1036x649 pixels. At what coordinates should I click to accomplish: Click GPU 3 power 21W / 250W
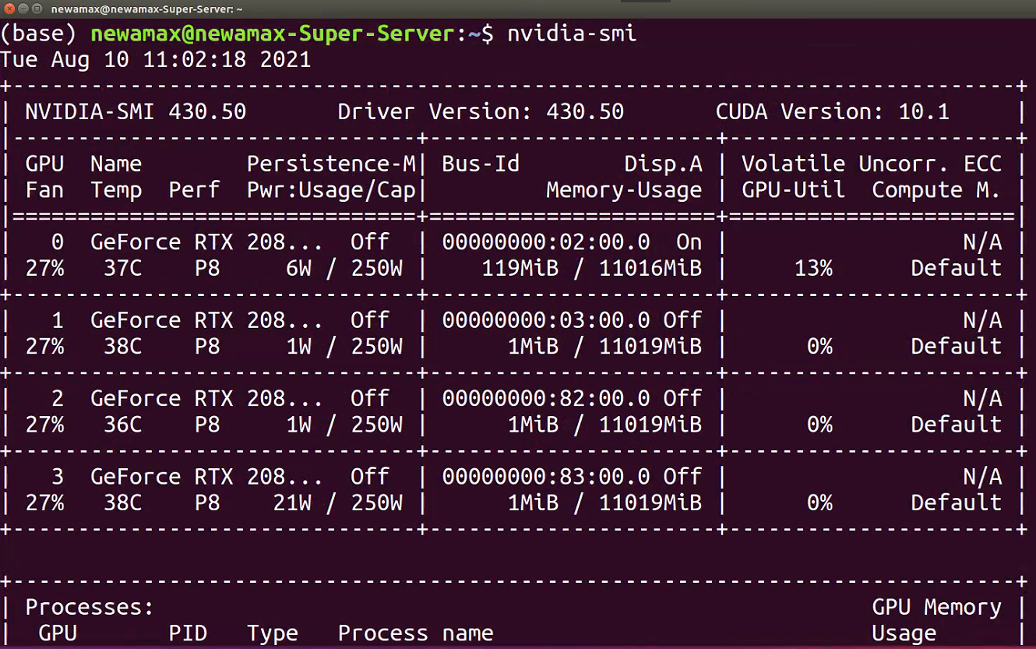pyautogui.click(x=337, y=502)
